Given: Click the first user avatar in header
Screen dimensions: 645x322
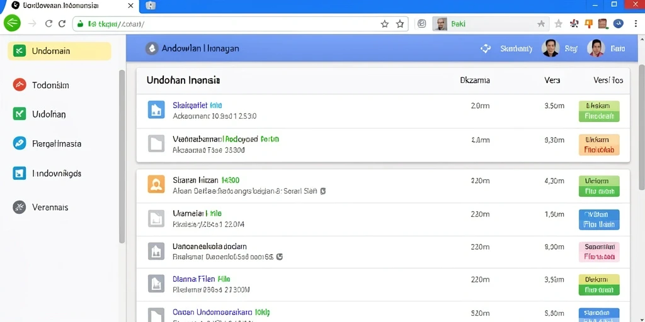Looking at the screenshot, I should [x=551, y=48].
